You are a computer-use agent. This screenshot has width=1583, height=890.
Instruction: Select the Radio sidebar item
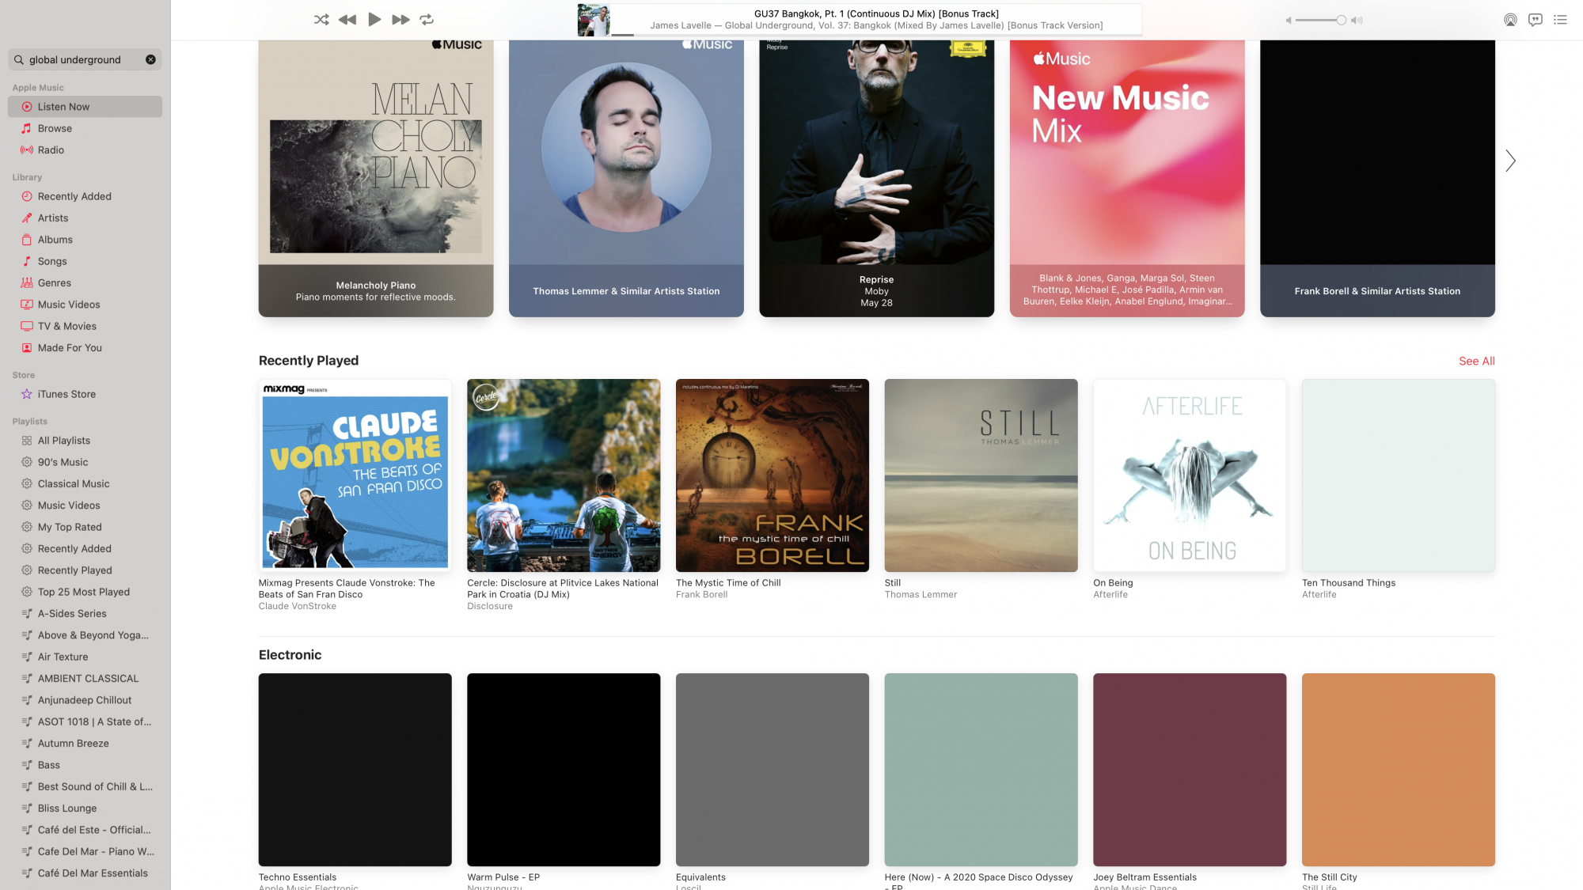point(50,150)
